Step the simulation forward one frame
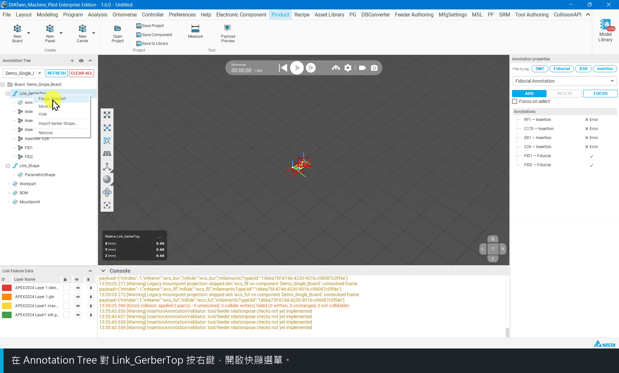Viewport: 619px width, 373px height. tap(311, 68)
